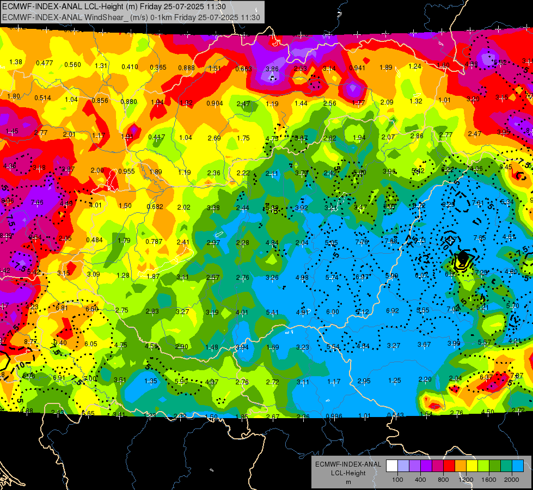Click the legend text LCL-Height
Viewport: 533px width, 490px height.
tap(348, 473)
